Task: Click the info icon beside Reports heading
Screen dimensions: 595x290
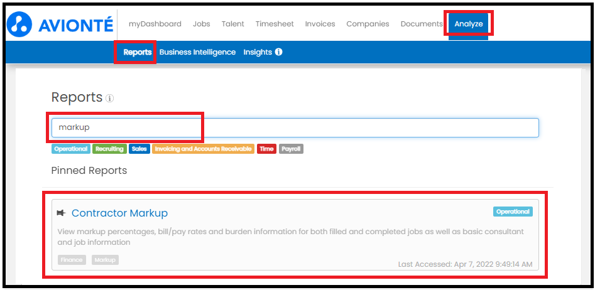Action: coord(110,99)
